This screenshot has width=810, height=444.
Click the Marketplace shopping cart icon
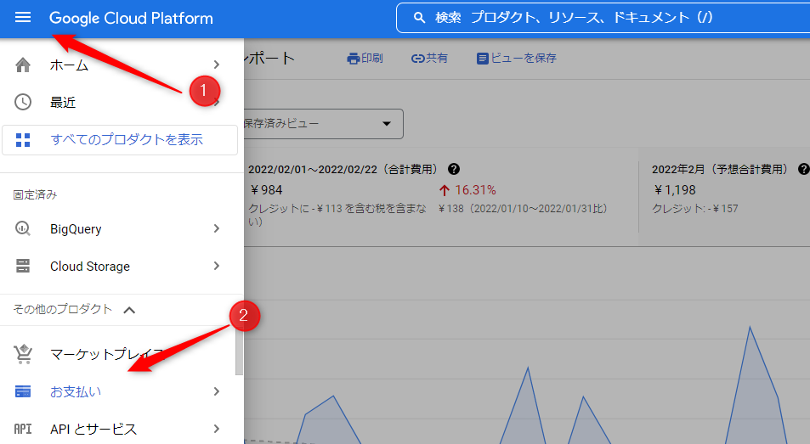coord(23,354)
